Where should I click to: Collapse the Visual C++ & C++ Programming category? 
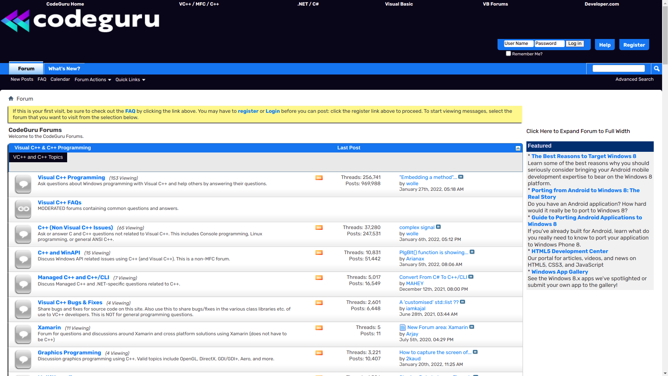click(518, 148)
